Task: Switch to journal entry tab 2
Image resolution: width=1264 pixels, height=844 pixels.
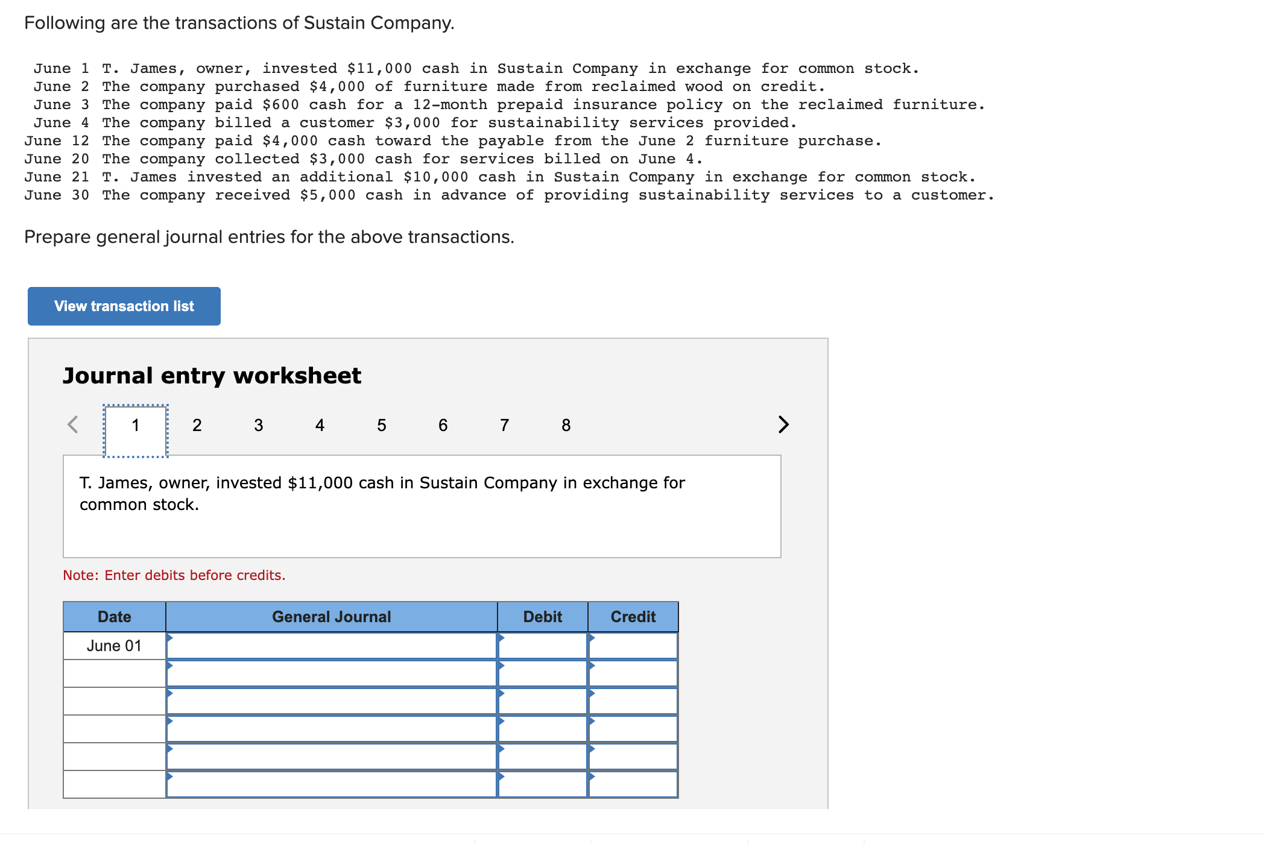Action: (197, 426)
